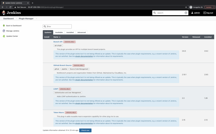
Task: Open the Token Macro plugin link
Action: (x=58, y=113)
